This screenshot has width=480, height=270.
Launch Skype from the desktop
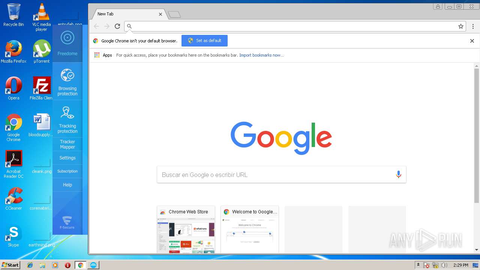pyautogui.click(x=13, y=235)
